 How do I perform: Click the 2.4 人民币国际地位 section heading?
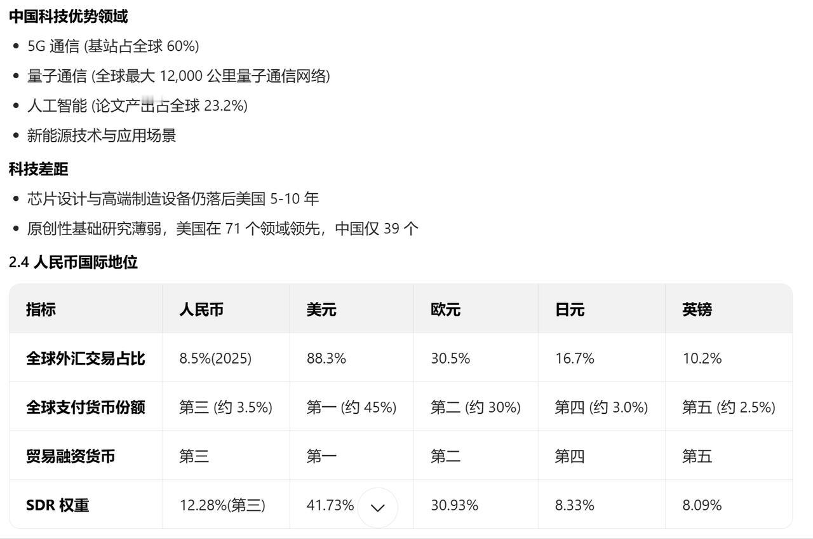73,263
